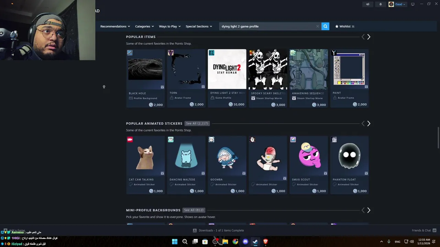This screenshot has width=440, height=247.
Task: Click the MINI-PROFILE BACKGROUNDS heading
Action: coord(153,210)
